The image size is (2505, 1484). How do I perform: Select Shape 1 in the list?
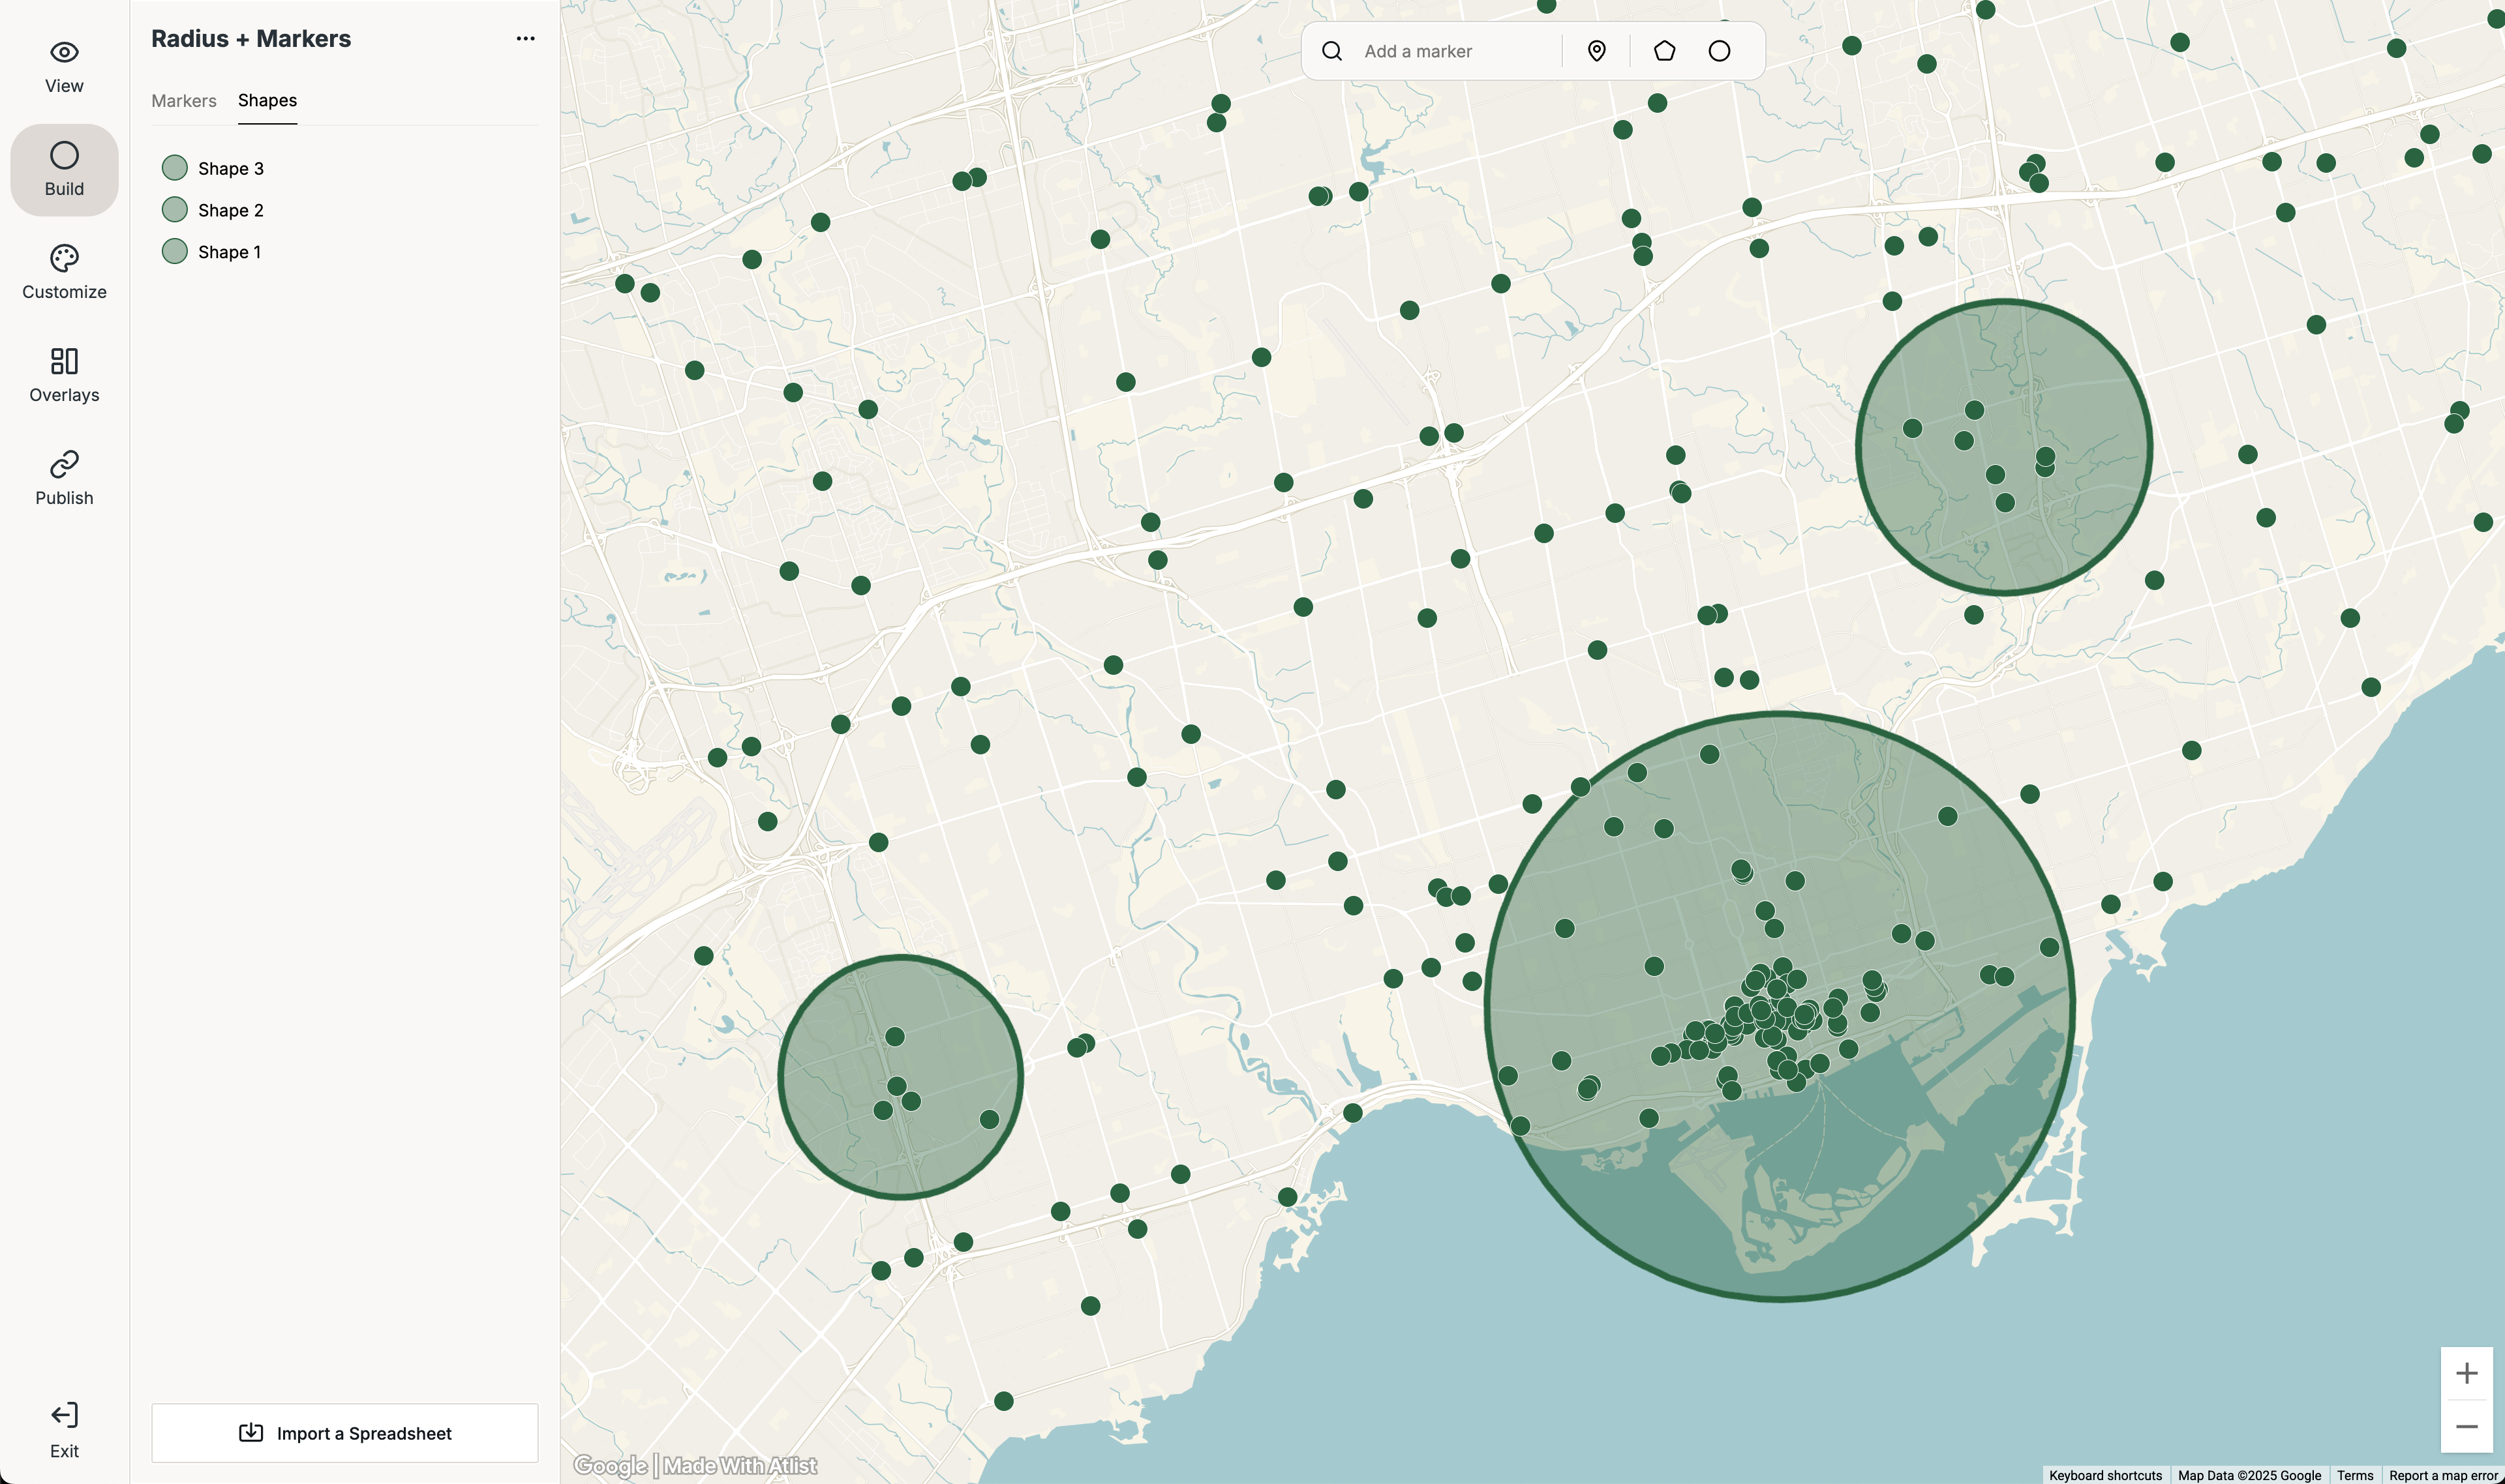tap(229, 252)
